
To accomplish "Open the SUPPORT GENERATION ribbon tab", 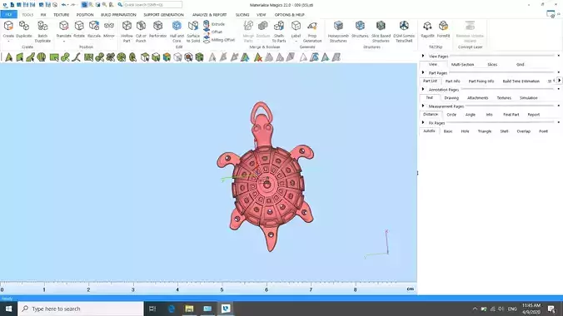I will 164,15.
